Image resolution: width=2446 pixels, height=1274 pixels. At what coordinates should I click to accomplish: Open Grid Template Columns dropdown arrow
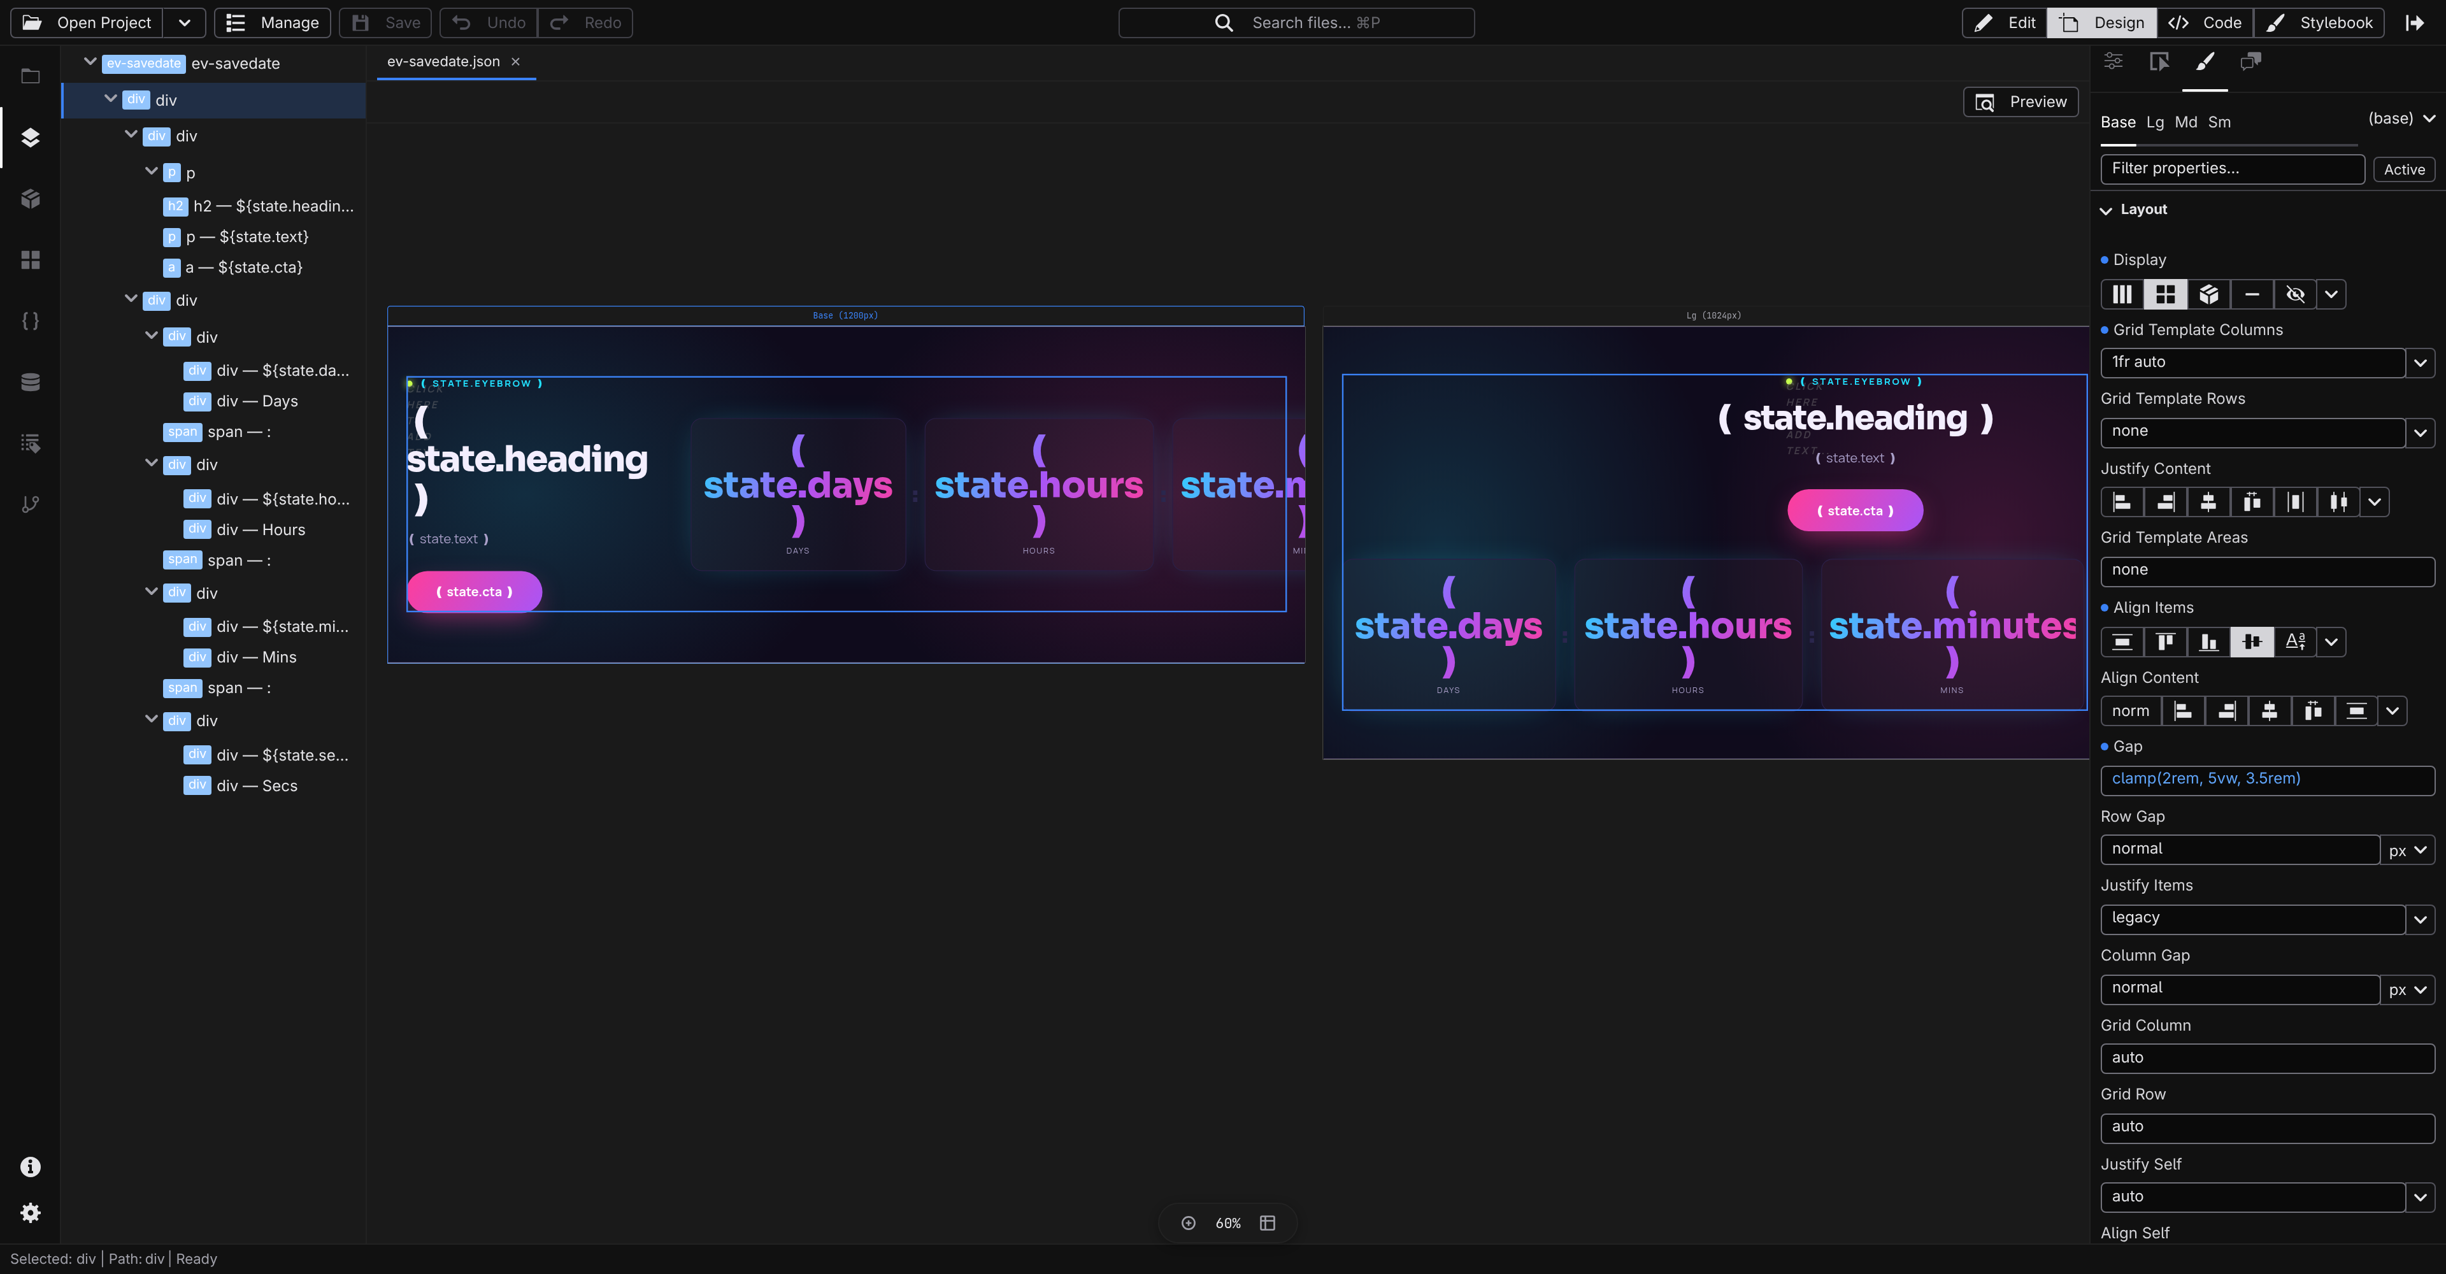tap(2421, 362)
